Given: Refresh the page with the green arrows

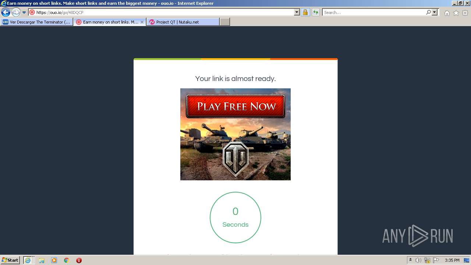Looking at the screenshot, I should [x=316, y=12].
